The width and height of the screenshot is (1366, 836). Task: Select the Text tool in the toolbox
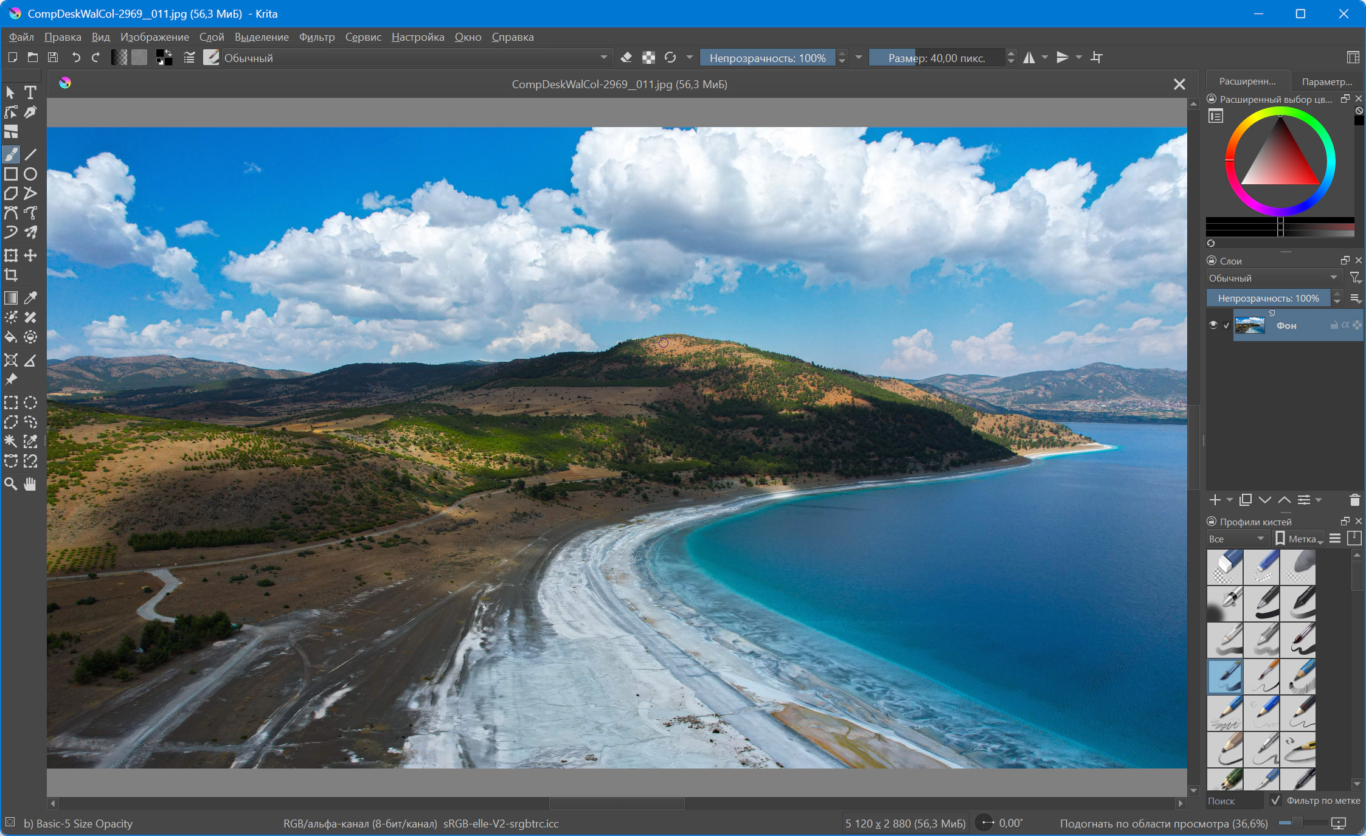point(30,92)
